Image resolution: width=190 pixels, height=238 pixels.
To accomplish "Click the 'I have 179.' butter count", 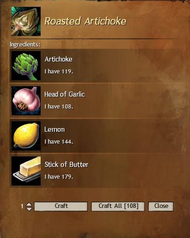I will pos(59,177).
